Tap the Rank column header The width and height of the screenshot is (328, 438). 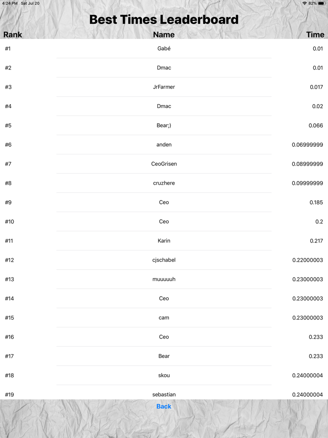click(13, 35)
